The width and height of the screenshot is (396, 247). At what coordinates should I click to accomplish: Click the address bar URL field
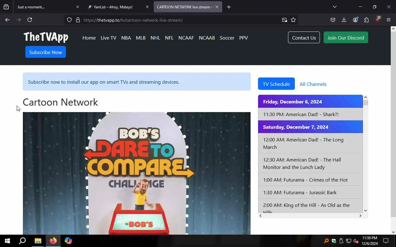pyautogui.click(x=181, y=20)
